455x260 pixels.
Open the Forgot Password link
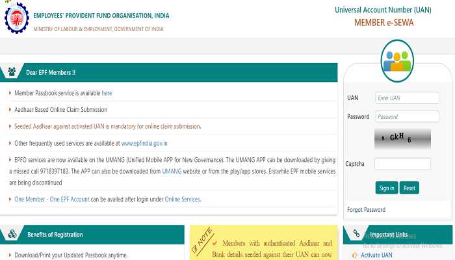366,210
